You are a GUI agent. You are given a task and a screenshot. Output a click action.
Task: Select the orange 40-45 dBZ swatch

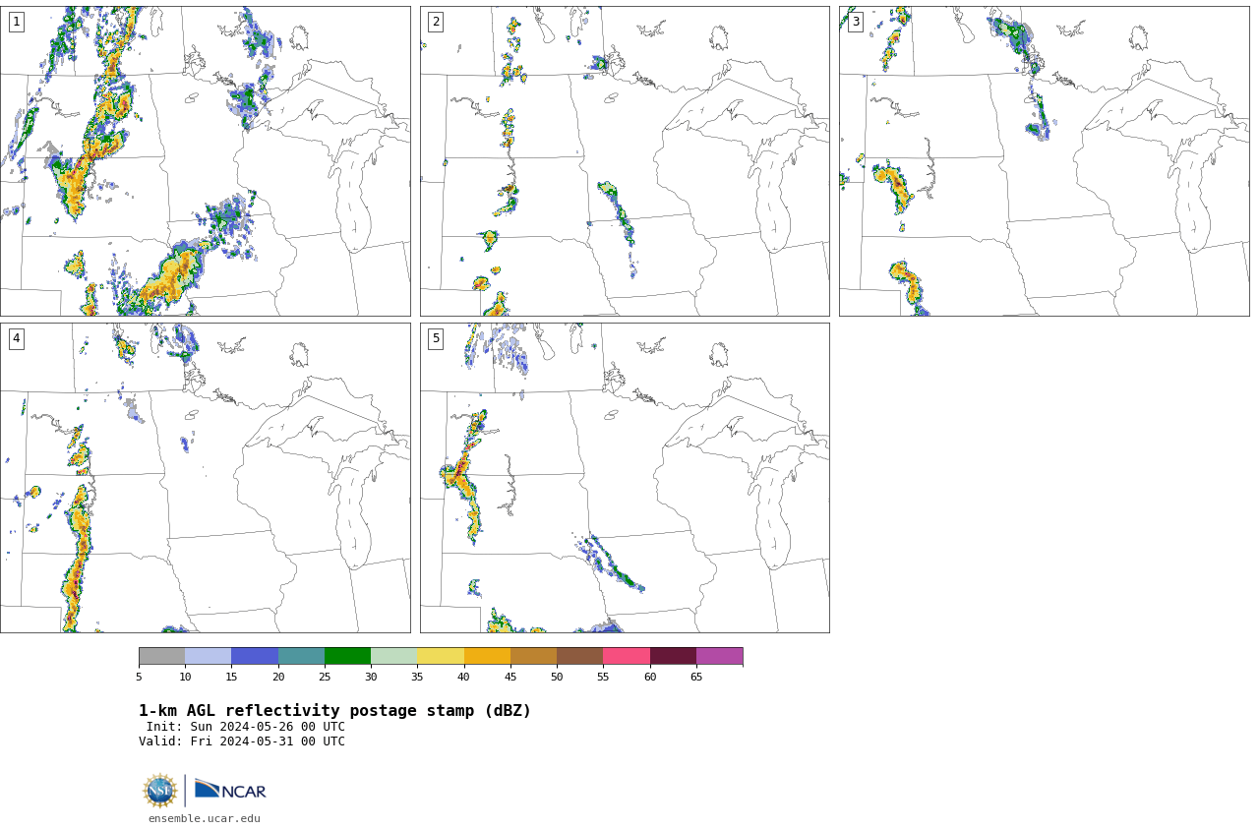click(x=487, y=656)
